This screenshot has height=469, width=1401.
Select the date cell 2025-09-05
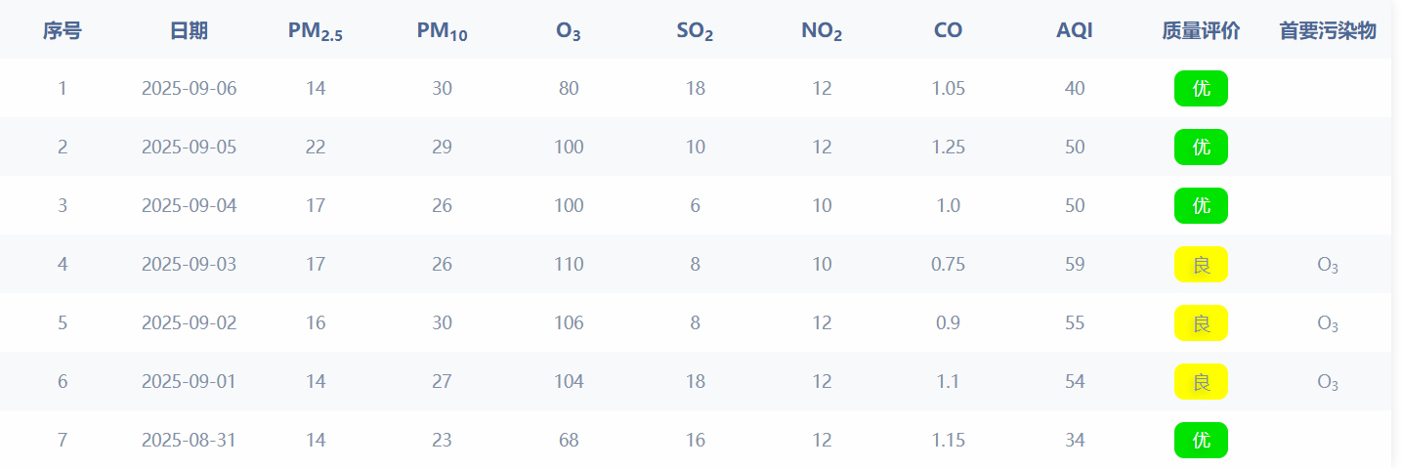point(189,147)
